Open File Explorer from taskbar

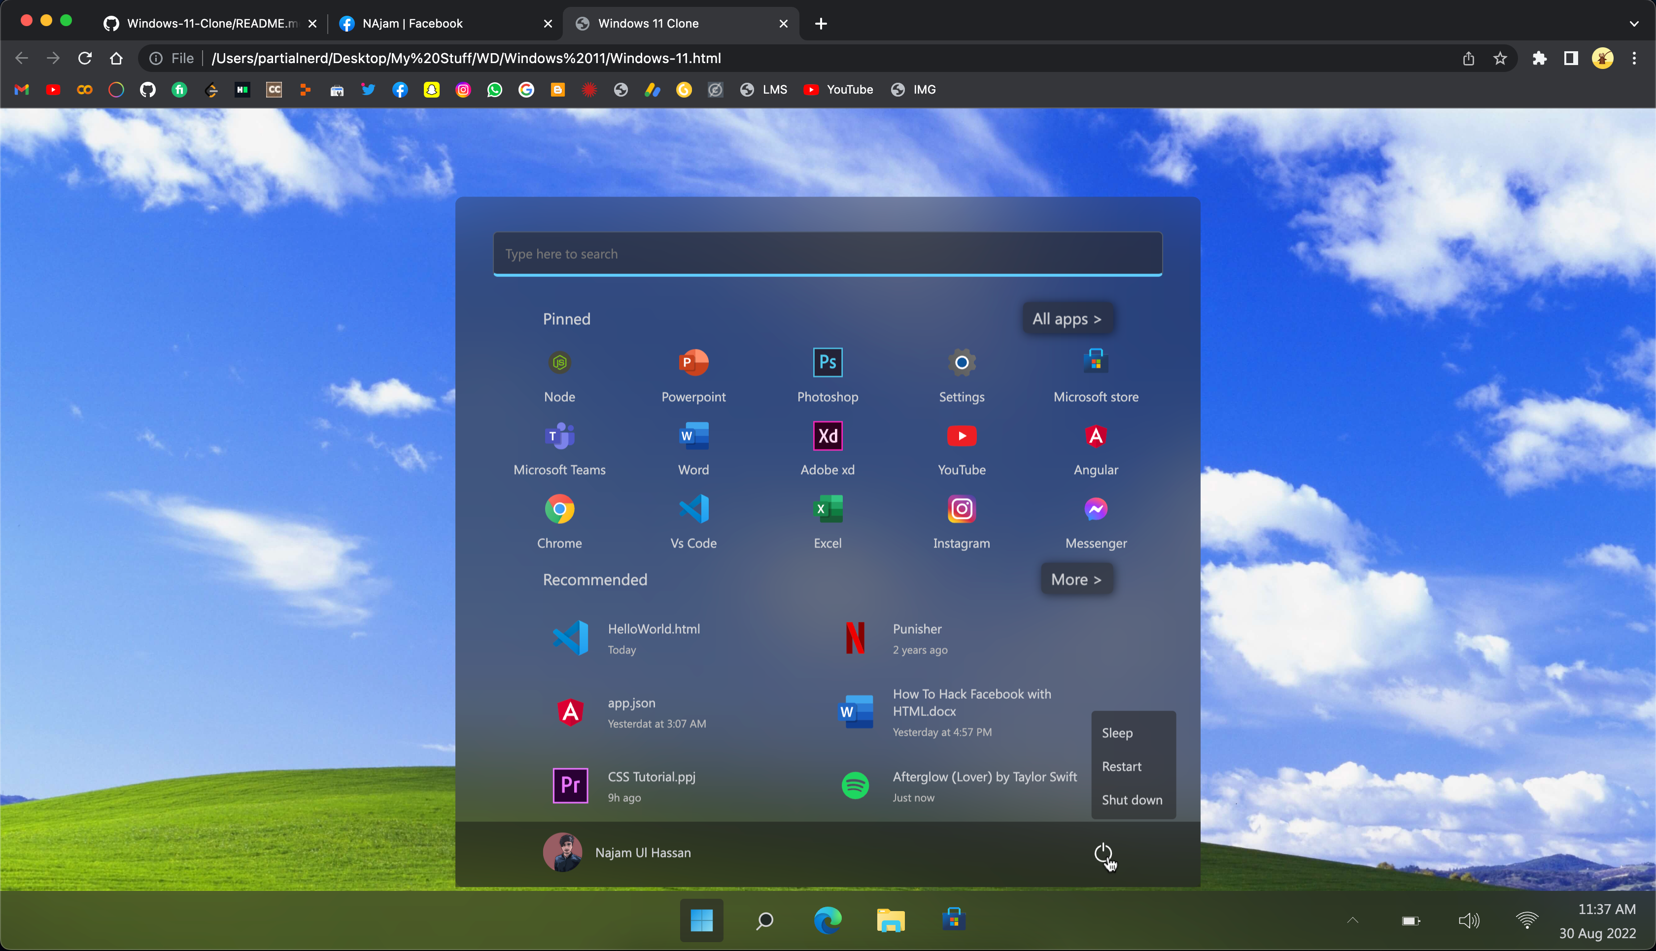pos(891,920)
